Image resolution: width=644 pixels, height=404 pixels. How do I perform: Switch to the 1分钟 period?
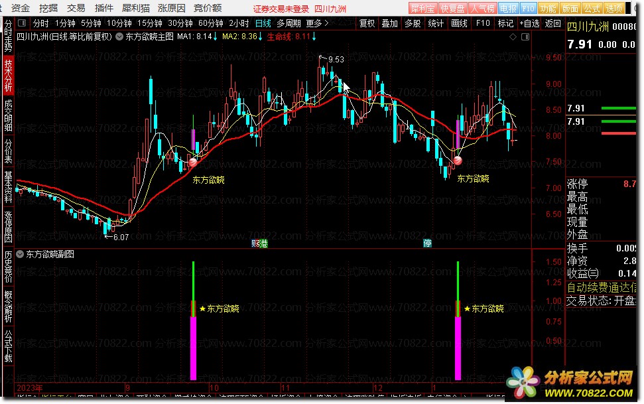pos(65,23)
